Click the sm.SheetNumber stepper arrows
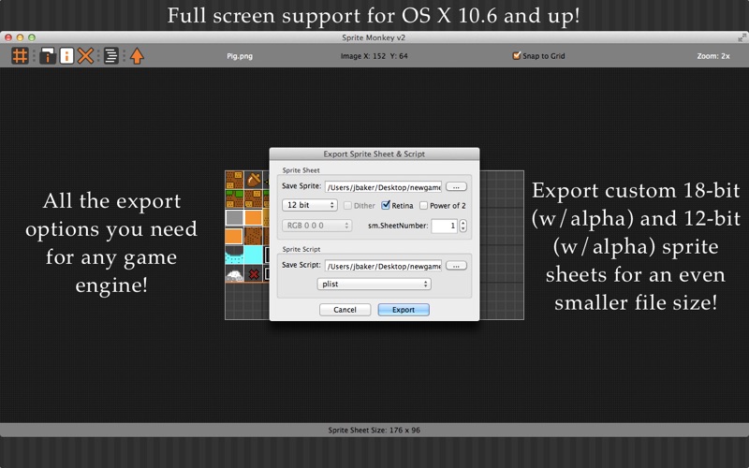The width and height of the screenshot is (749, 468). click(x=463, y=226)
